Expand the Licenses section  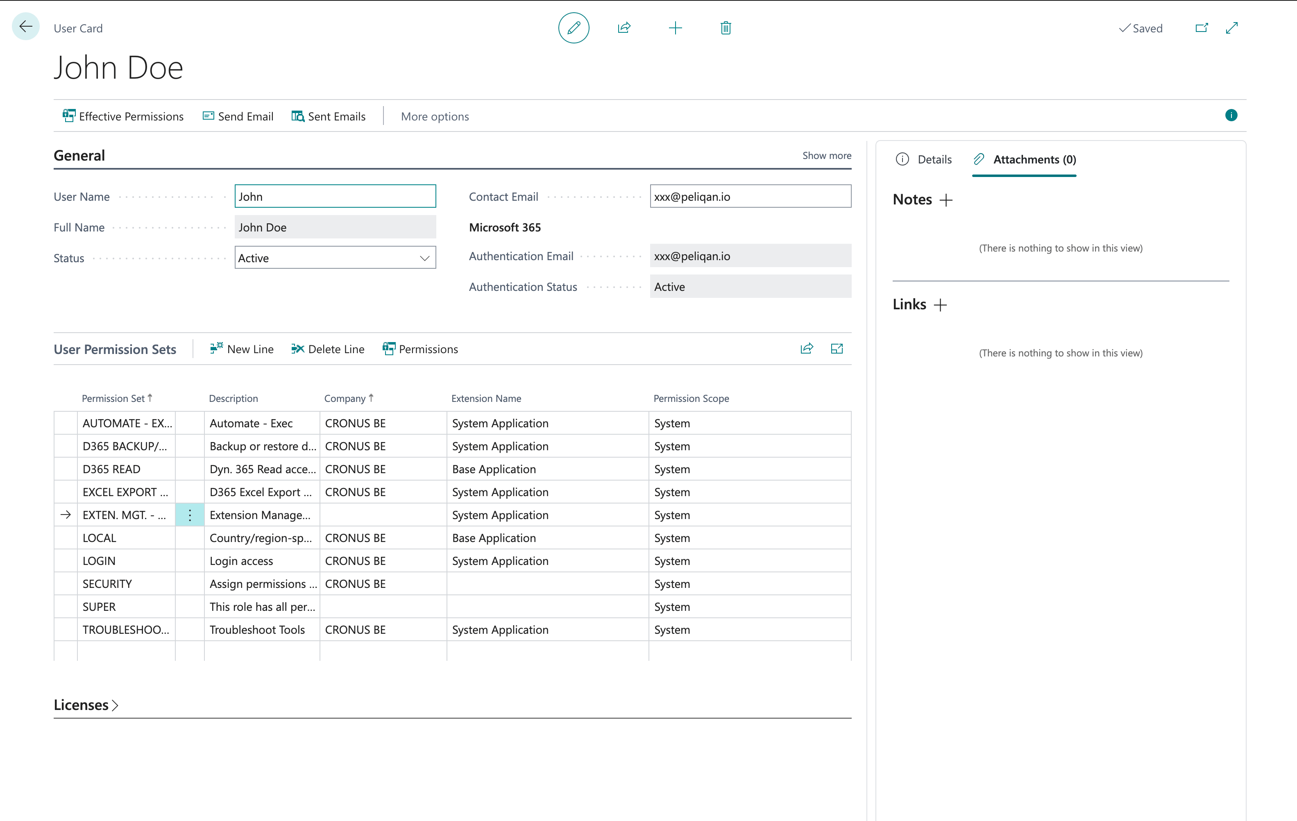pos(86,705)
